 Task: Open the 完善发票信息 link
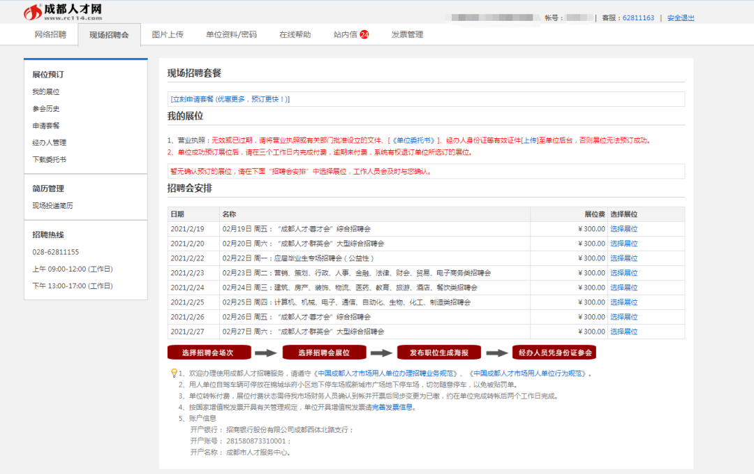[392, 408]
